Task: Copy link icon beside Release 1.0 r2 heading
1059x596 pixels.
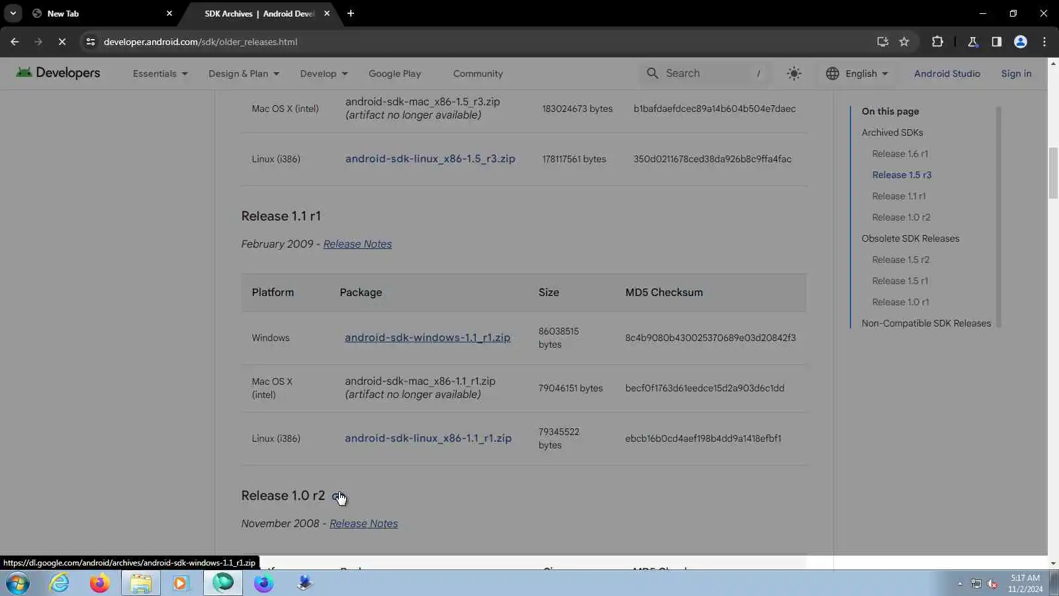Action: tap(337, 496)
